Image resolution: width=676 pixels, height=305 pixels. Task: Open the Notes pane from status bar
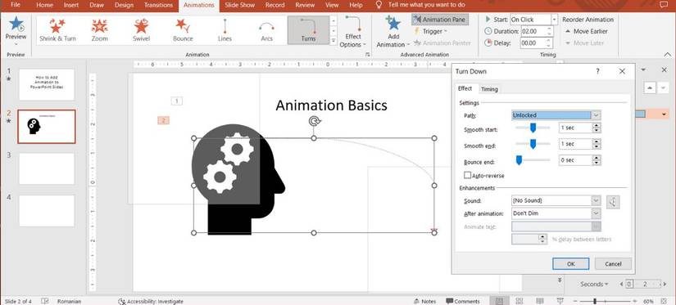pos(424,301)
